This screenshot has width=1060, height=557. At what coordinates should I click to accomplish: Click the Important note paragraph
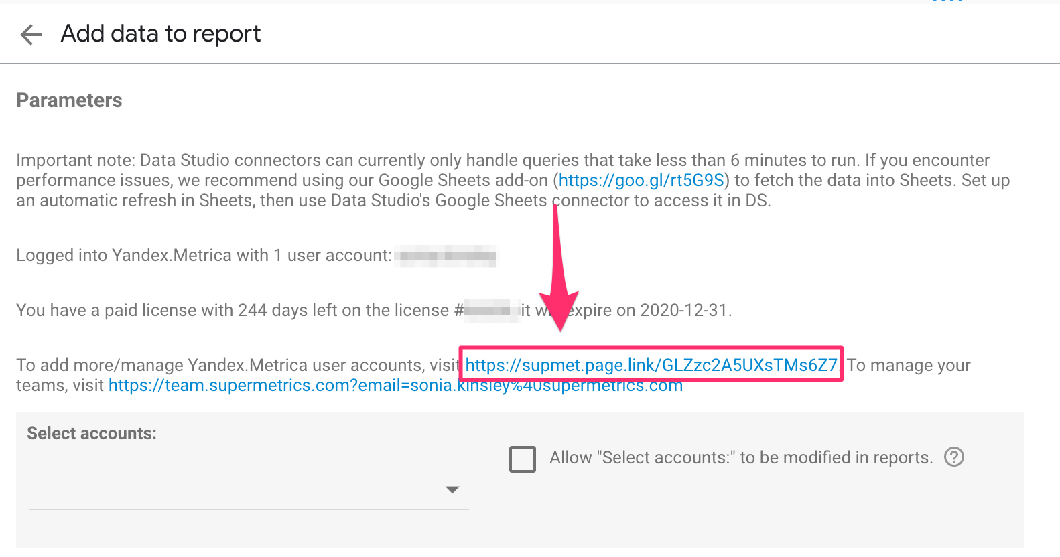coord(513,180)
